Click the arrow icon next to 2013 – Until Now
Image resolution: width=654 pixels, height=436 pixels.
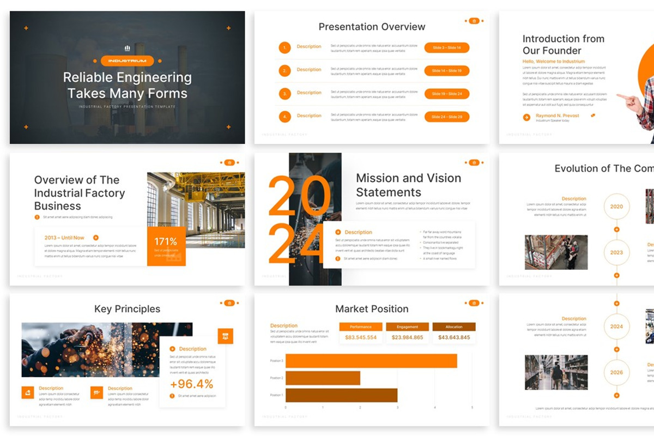(x=96, y=238)
